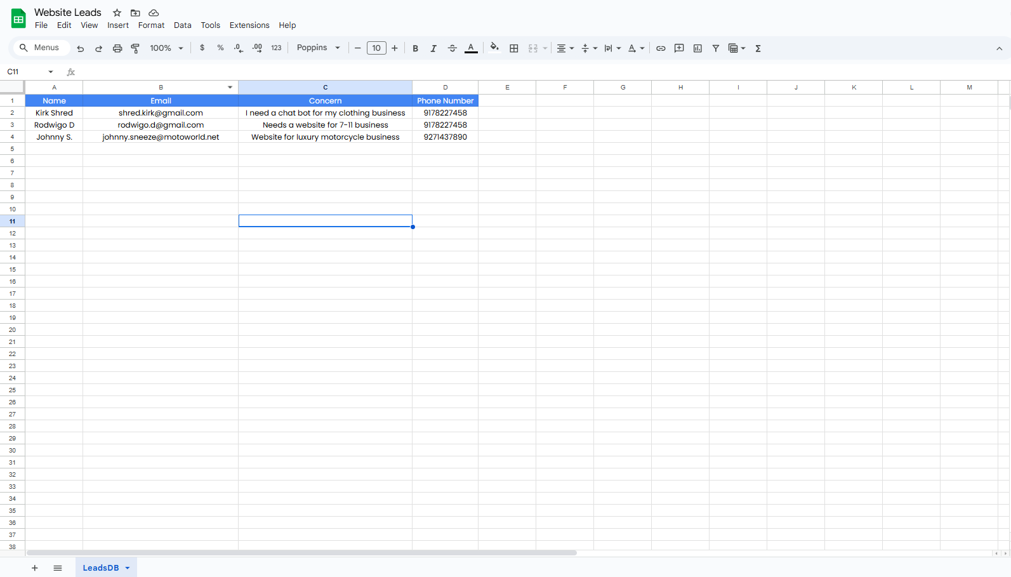
Task: Open the zoom level dropdown
Action: (x=166, y=48)
